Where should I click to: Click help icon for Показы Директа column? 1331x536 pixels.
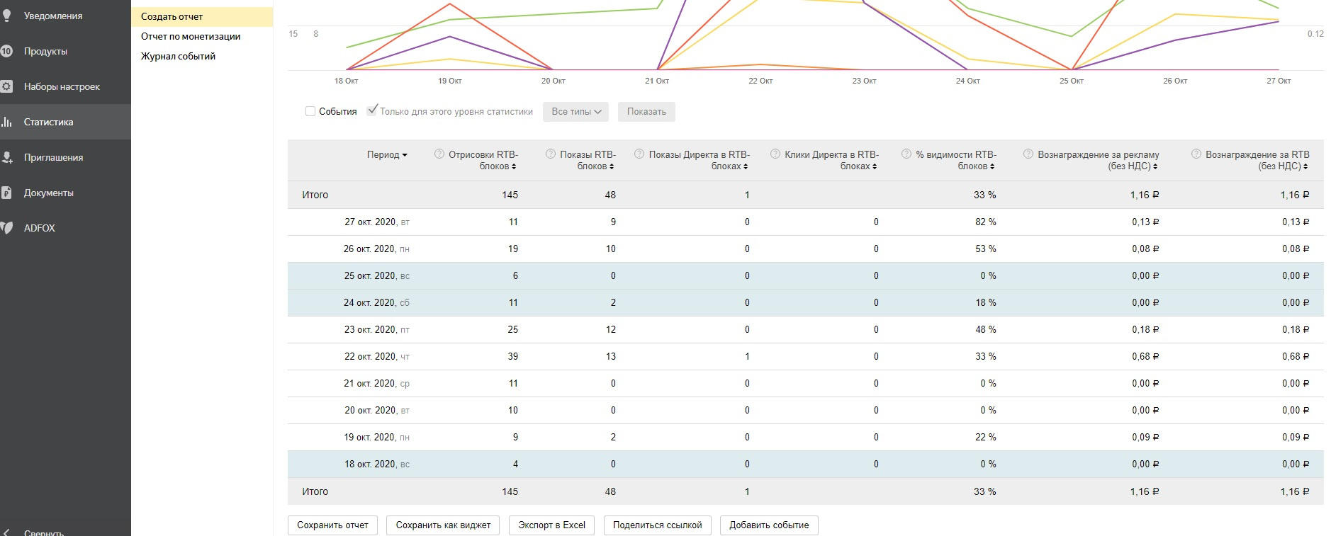point(639,154)
